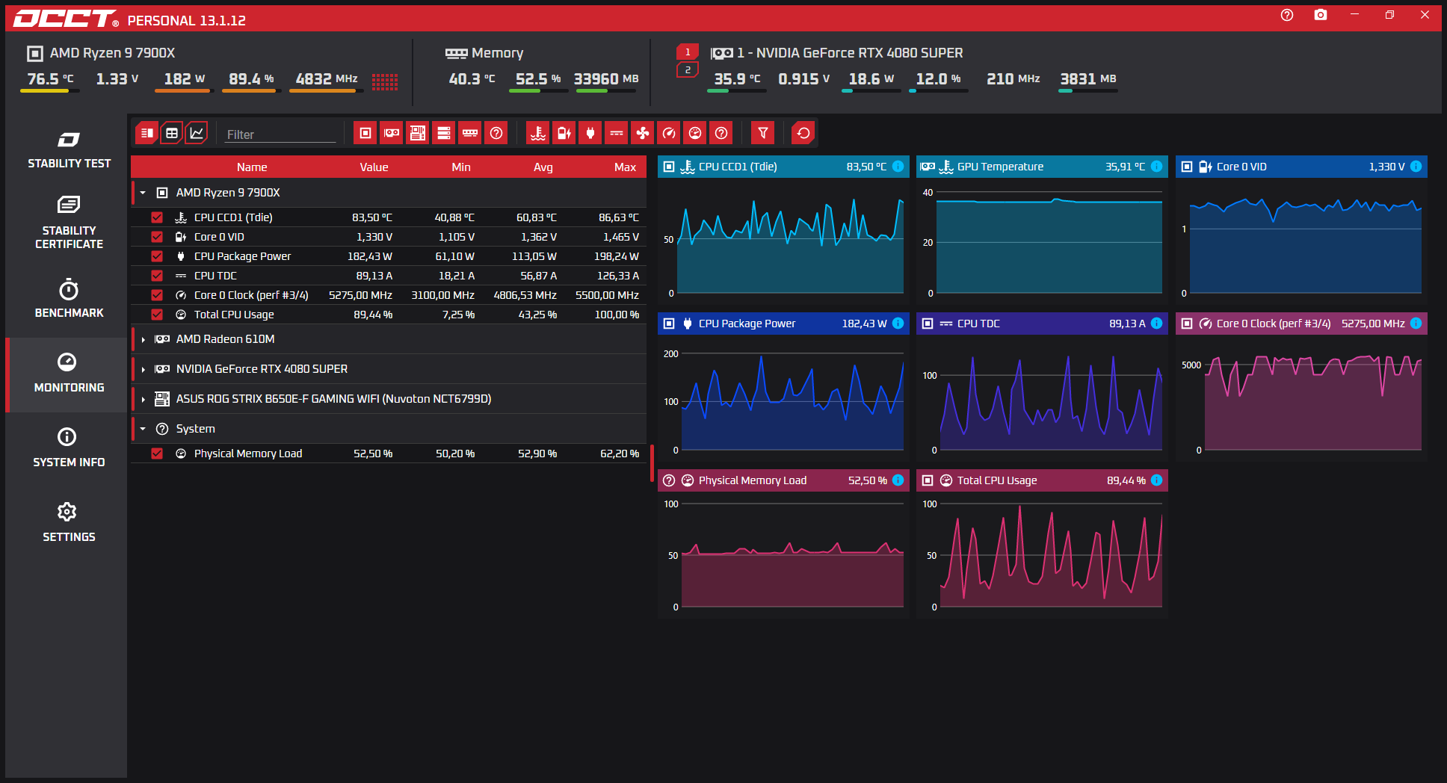Open info on the Core 0 VID graph
This screenshot has width=1447, height=783.
coord(1416,167)
